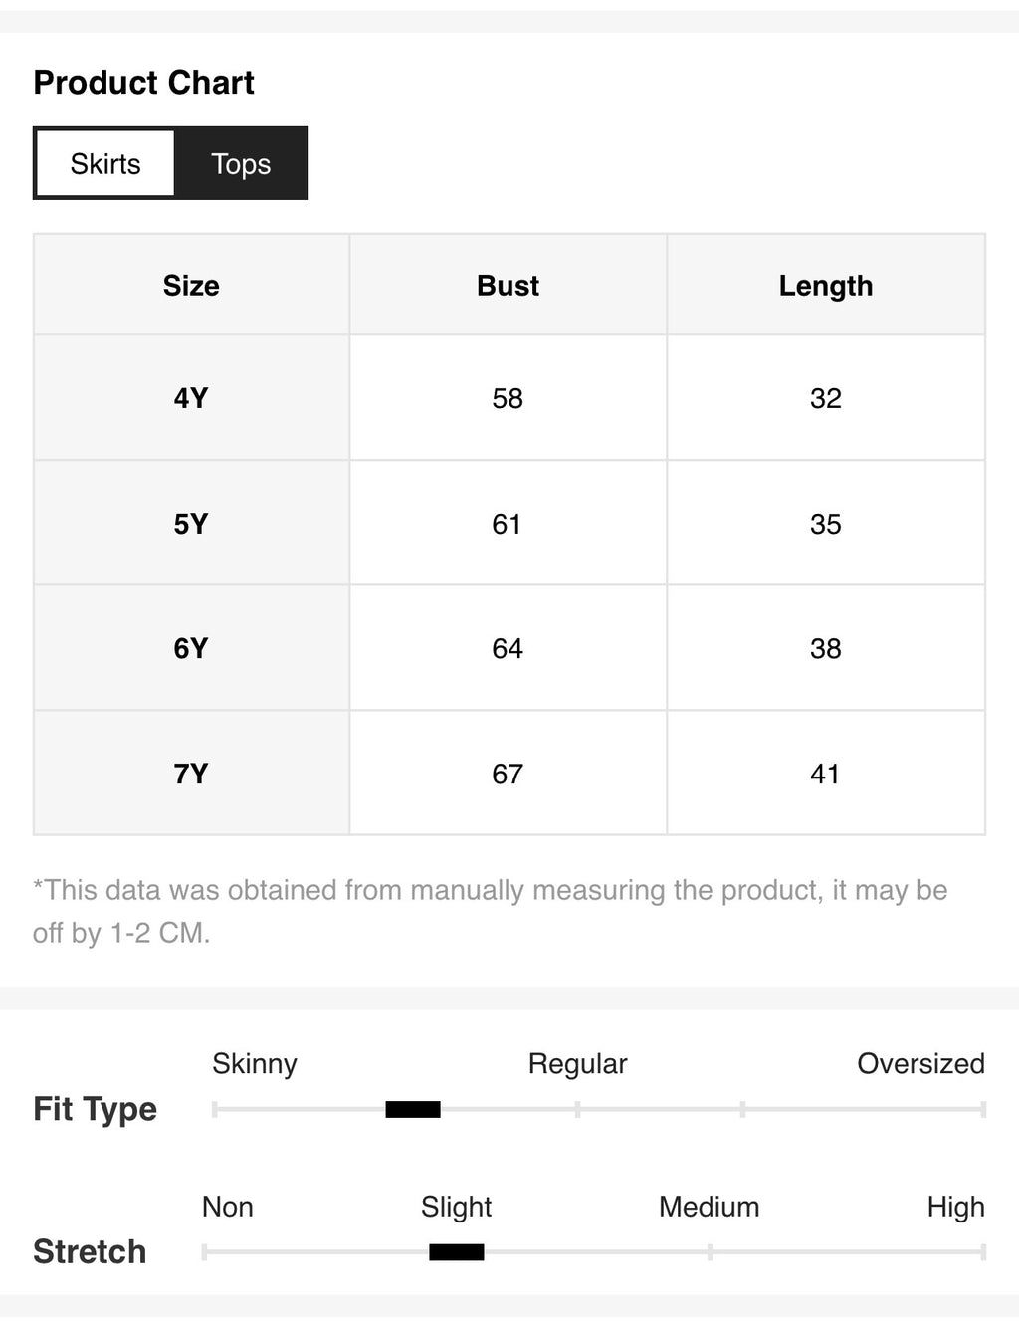1019x1333 pixels.
Task: Click bust value 58 for 4Y
Action: coord(508,398)
